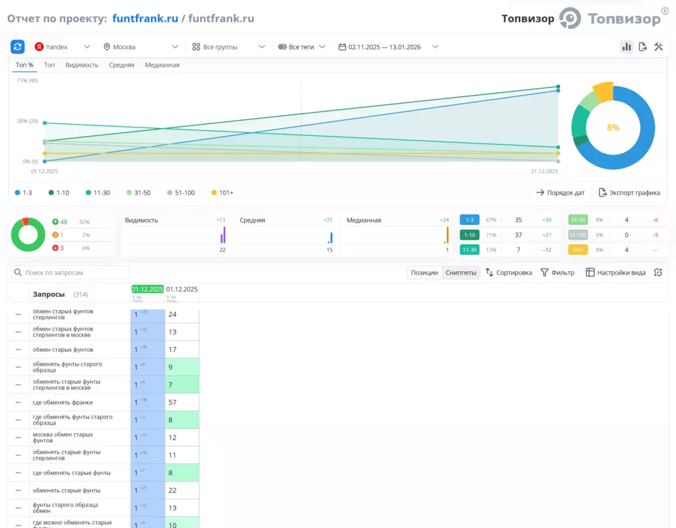This screenshot has height=528, width=676.
Task: Toggle the 1-10 series in chart legend
Action: coord(59,193)
